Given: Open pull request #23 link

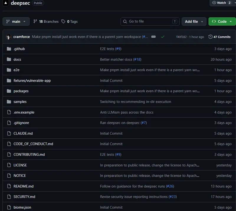Looking at the screenshot, I should coord(173,197).
